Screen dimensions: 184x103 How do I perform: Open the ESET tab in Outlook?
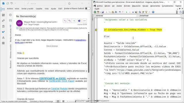(60, 9)
